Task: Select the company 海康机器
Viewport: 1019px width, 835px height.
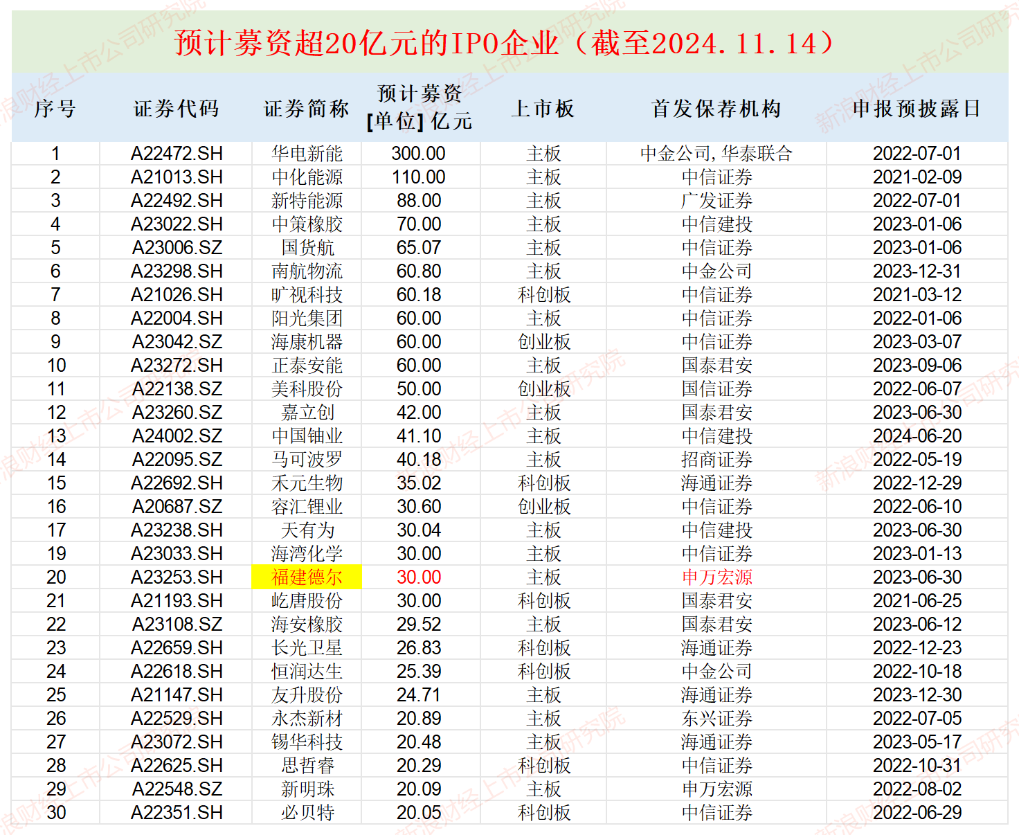Action: click(305, 341)
